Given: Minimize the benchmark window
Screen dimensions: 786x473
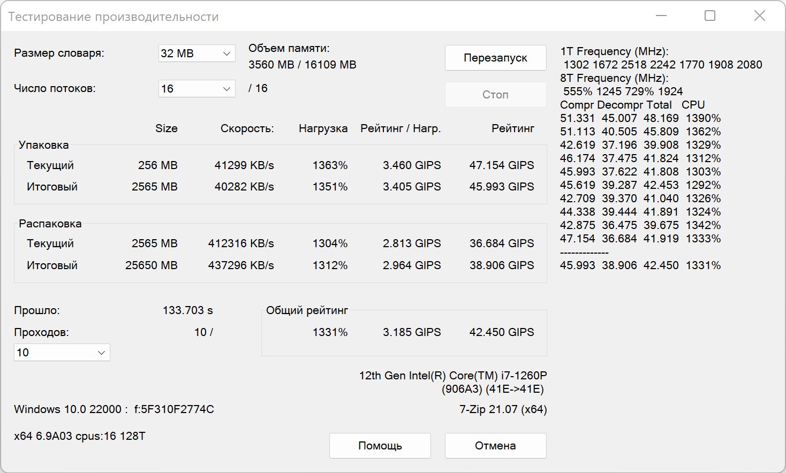Looking at the screenshot, I should click(x=661, y=16).
